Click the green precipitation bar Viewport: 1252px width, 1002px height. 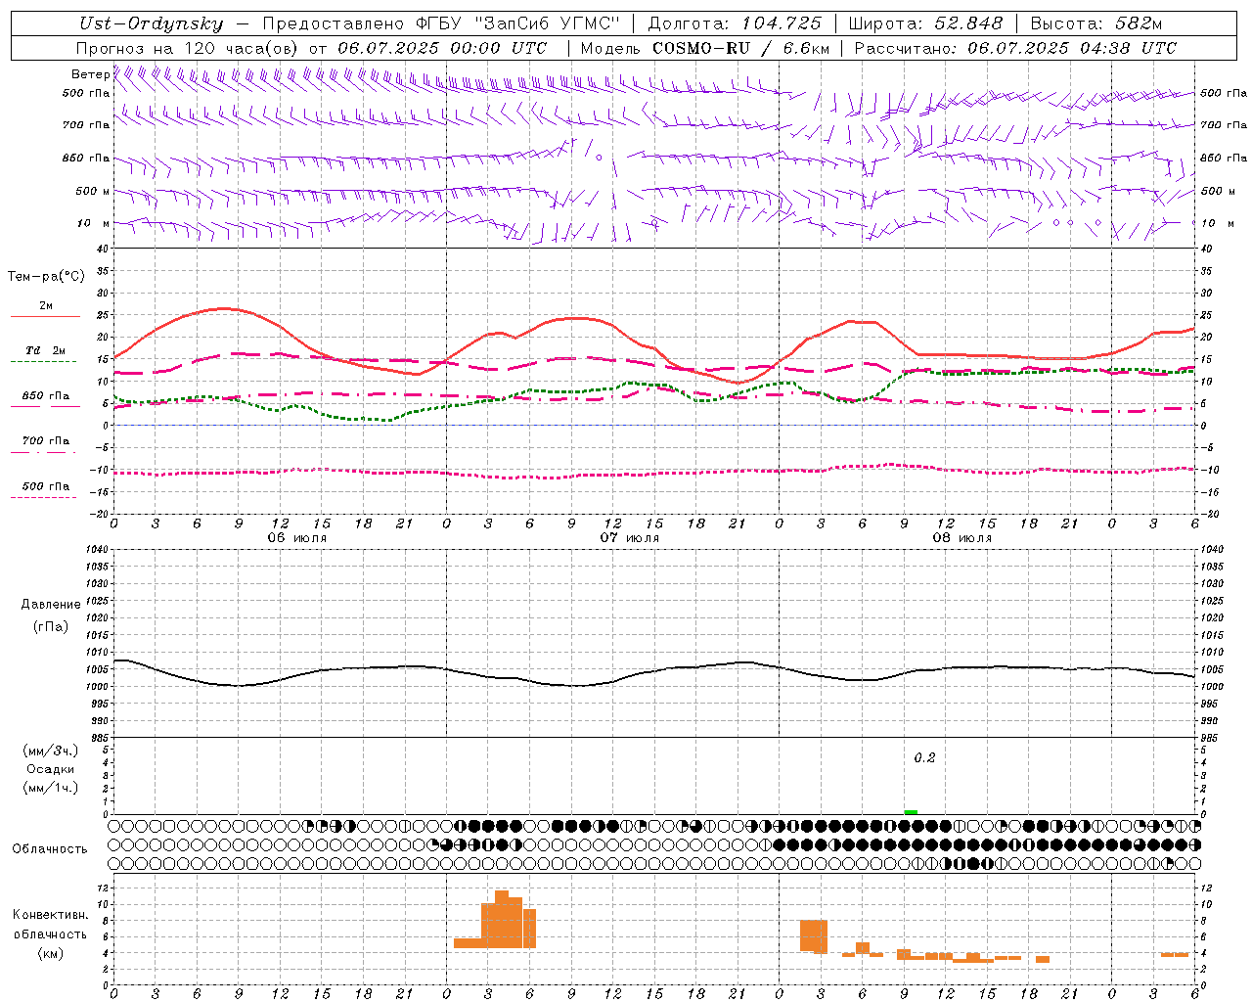click(x=911, y=812)
